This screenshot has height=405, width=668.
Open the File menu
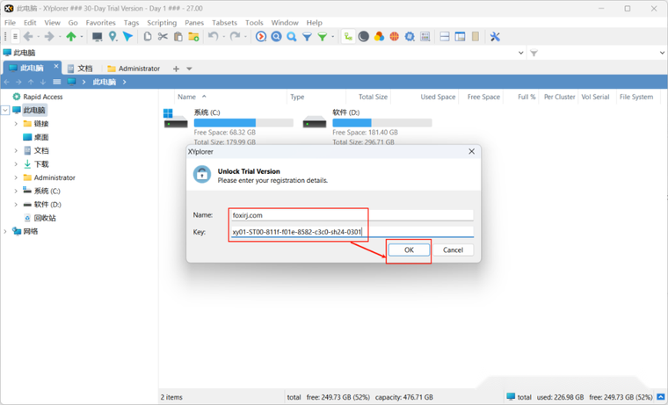pyautogui.click(x=10, y=23)
